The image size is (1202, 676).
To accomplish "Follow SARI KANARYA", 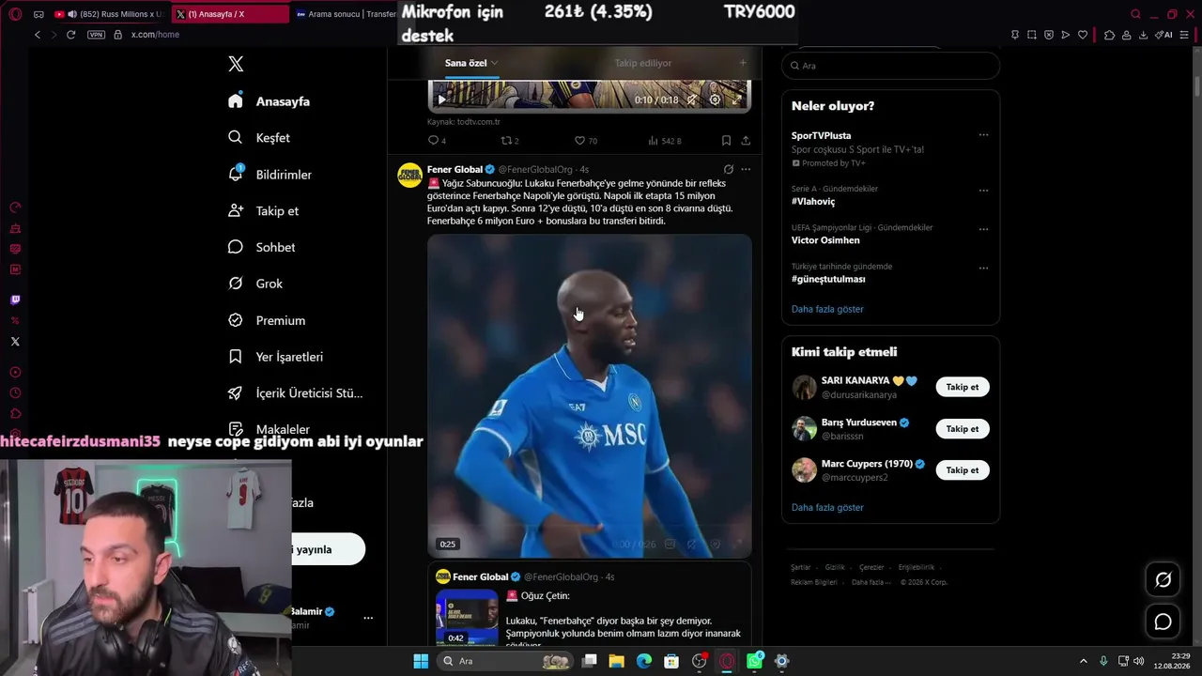I will pos(962,387).
